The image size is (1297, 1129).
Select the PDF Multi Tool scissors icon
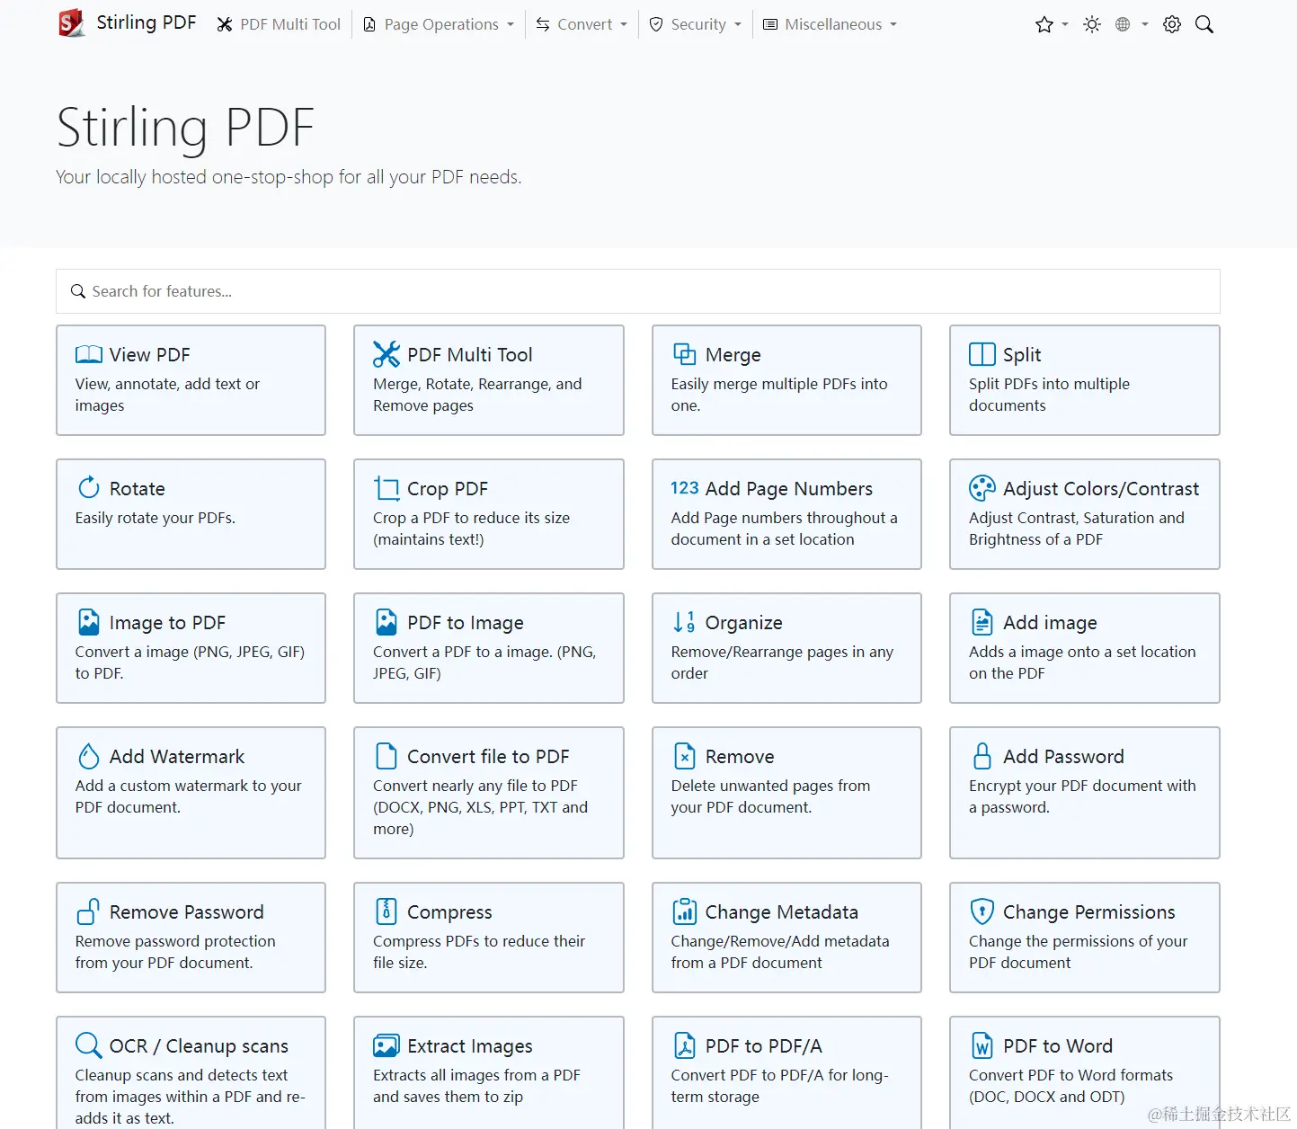tap(386, 354)
